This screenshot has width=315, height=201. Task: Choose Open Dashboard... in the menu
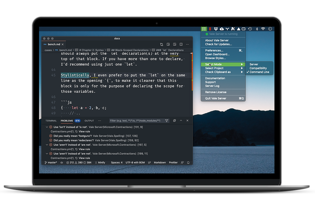click(223, 54)
